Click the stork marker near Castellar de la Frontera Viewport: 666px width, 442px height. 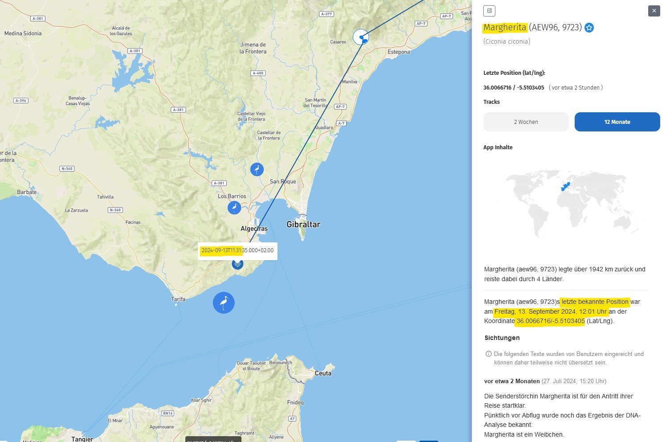[x=257, y=169]
